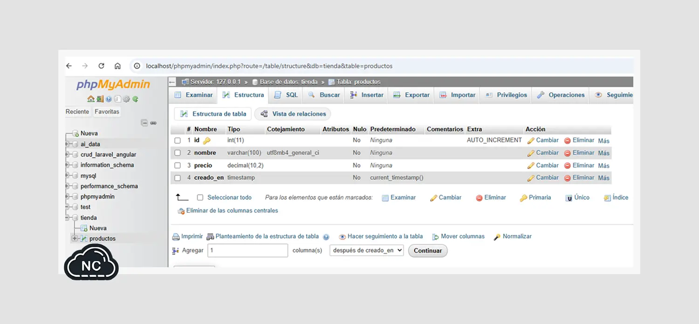The width and height of the screenshot is (699, 324).
Task: Click the primary key icon beside id
Action: [x=207, y=141]
